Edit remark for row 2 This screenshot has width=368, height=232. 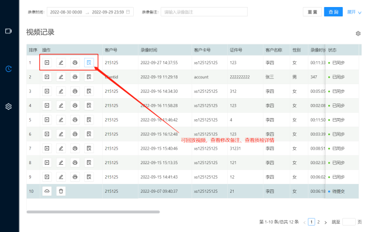61,77
